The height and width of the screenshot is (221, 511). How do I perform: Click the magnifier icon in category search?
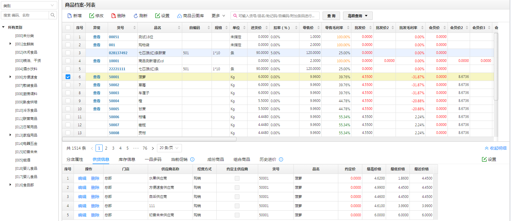53,15
